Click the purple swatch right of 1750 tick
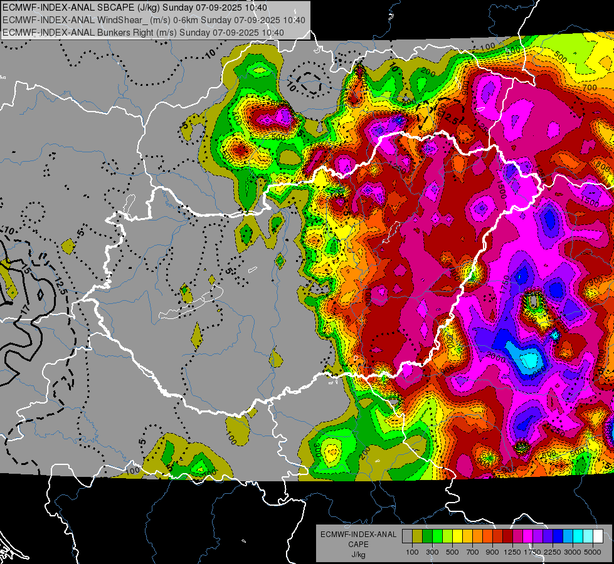 pos(537,536)
